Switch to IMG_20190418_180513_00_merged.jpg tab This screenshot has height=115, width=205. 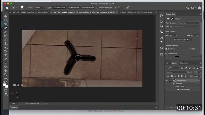coord(30,12)
